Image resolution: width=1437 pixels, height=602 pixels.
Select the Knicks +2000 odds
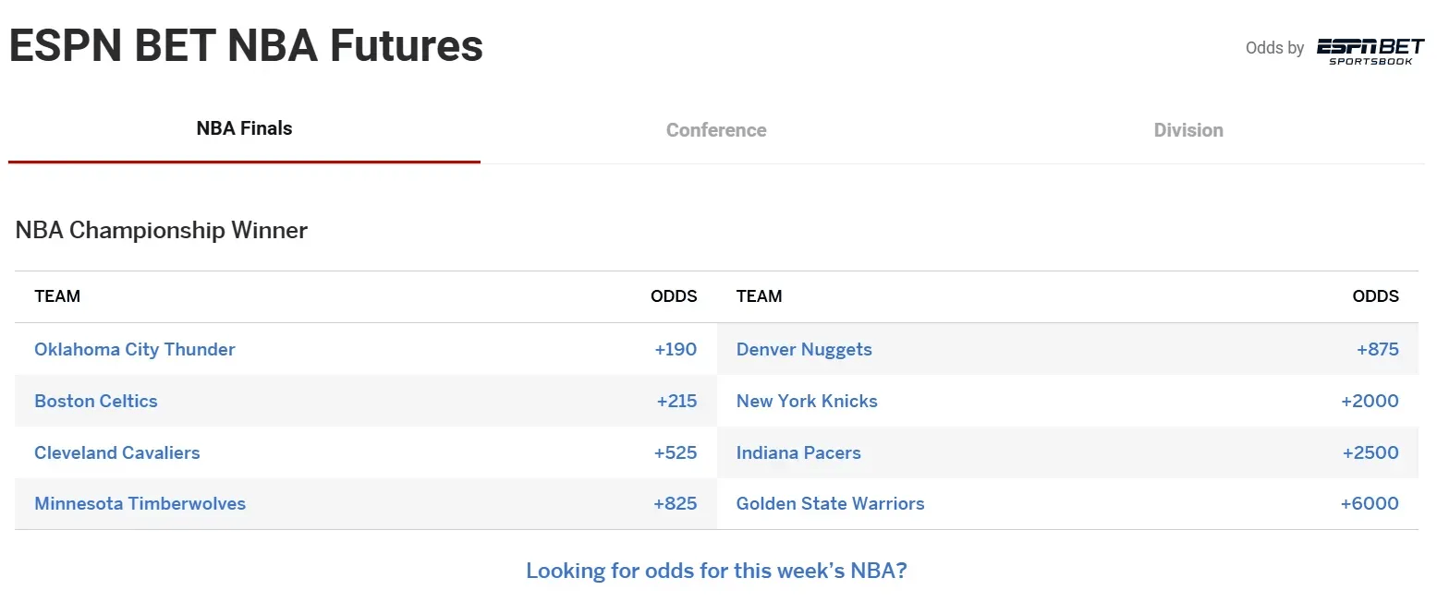point(1370,401)
